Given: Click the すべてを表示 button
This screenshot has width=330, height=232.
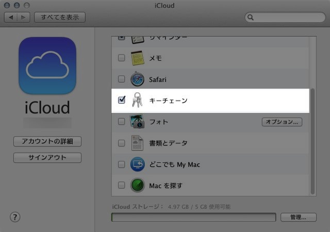Looking at the screenshot, I should 60,17.
